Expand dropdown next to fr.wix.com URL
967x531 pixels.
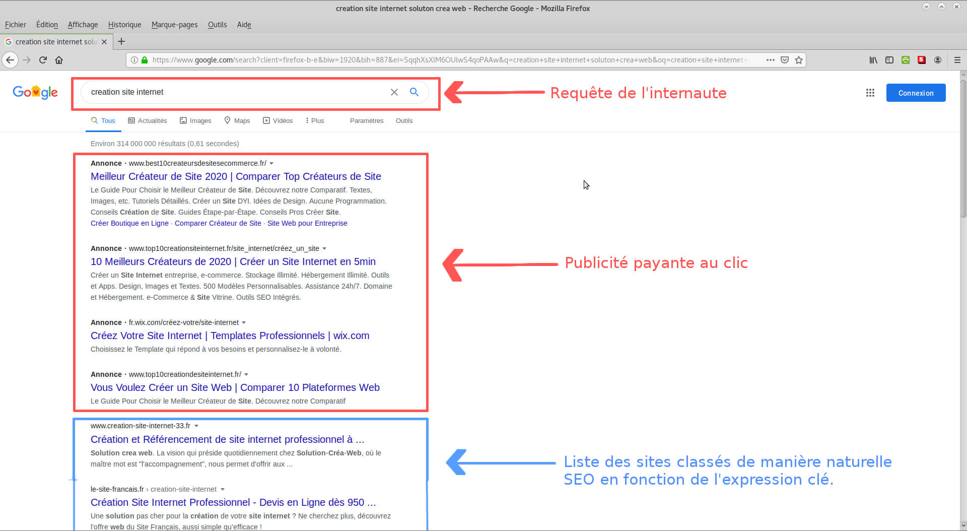(x=244, y=322)
